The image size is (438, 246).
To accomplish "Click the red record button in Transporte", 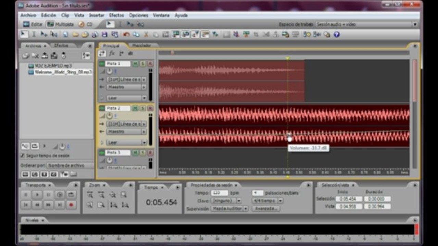I will pos(71,205).
